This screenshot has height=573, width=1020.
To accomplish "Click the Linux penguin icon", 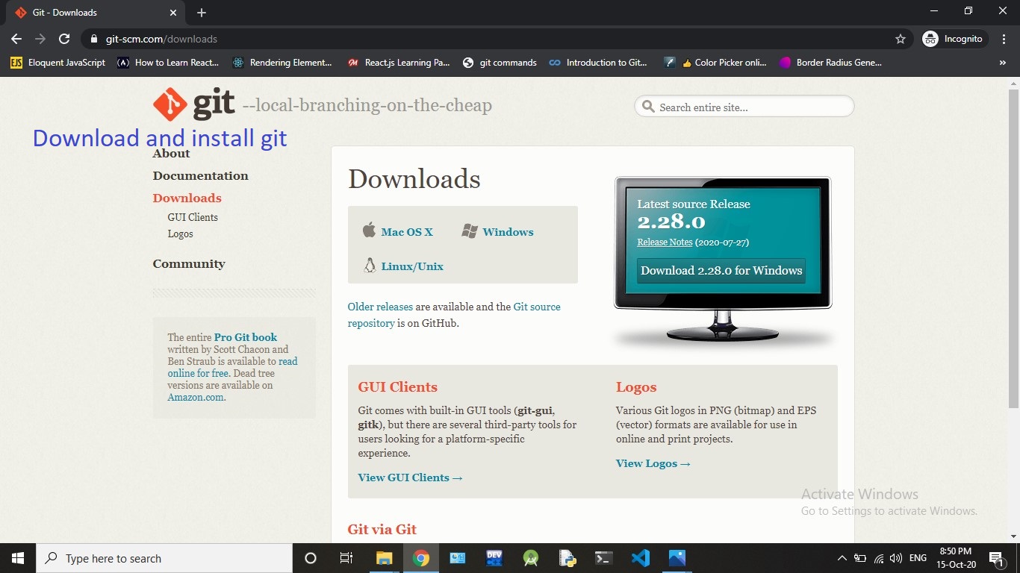I will click(x=369, y=265).
